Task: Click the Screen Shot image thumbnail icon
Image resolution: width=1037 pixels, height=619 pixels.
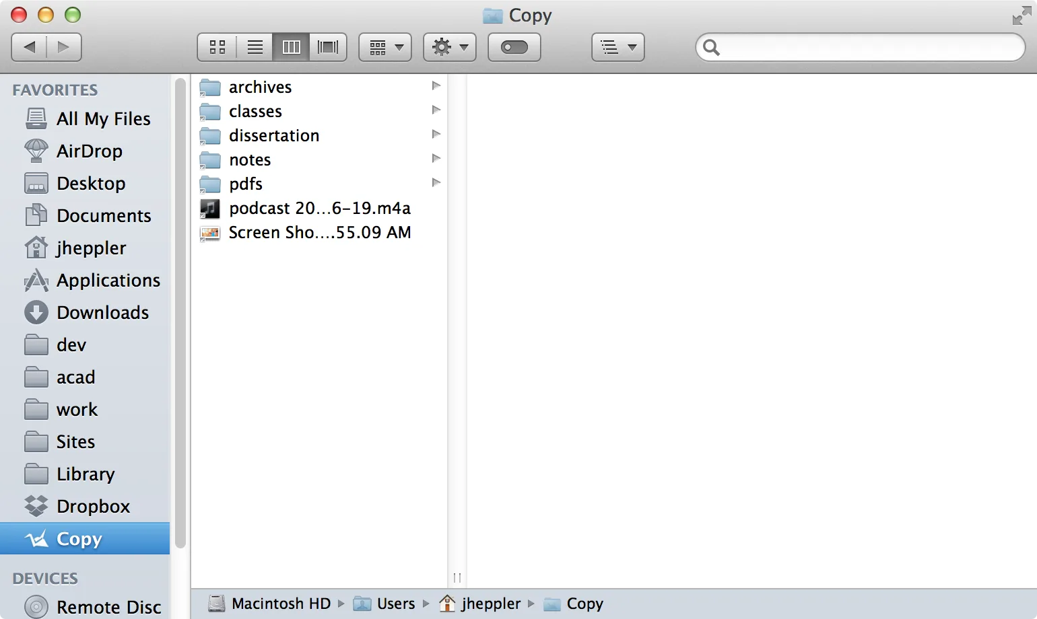Action: (x=210, y=233)
